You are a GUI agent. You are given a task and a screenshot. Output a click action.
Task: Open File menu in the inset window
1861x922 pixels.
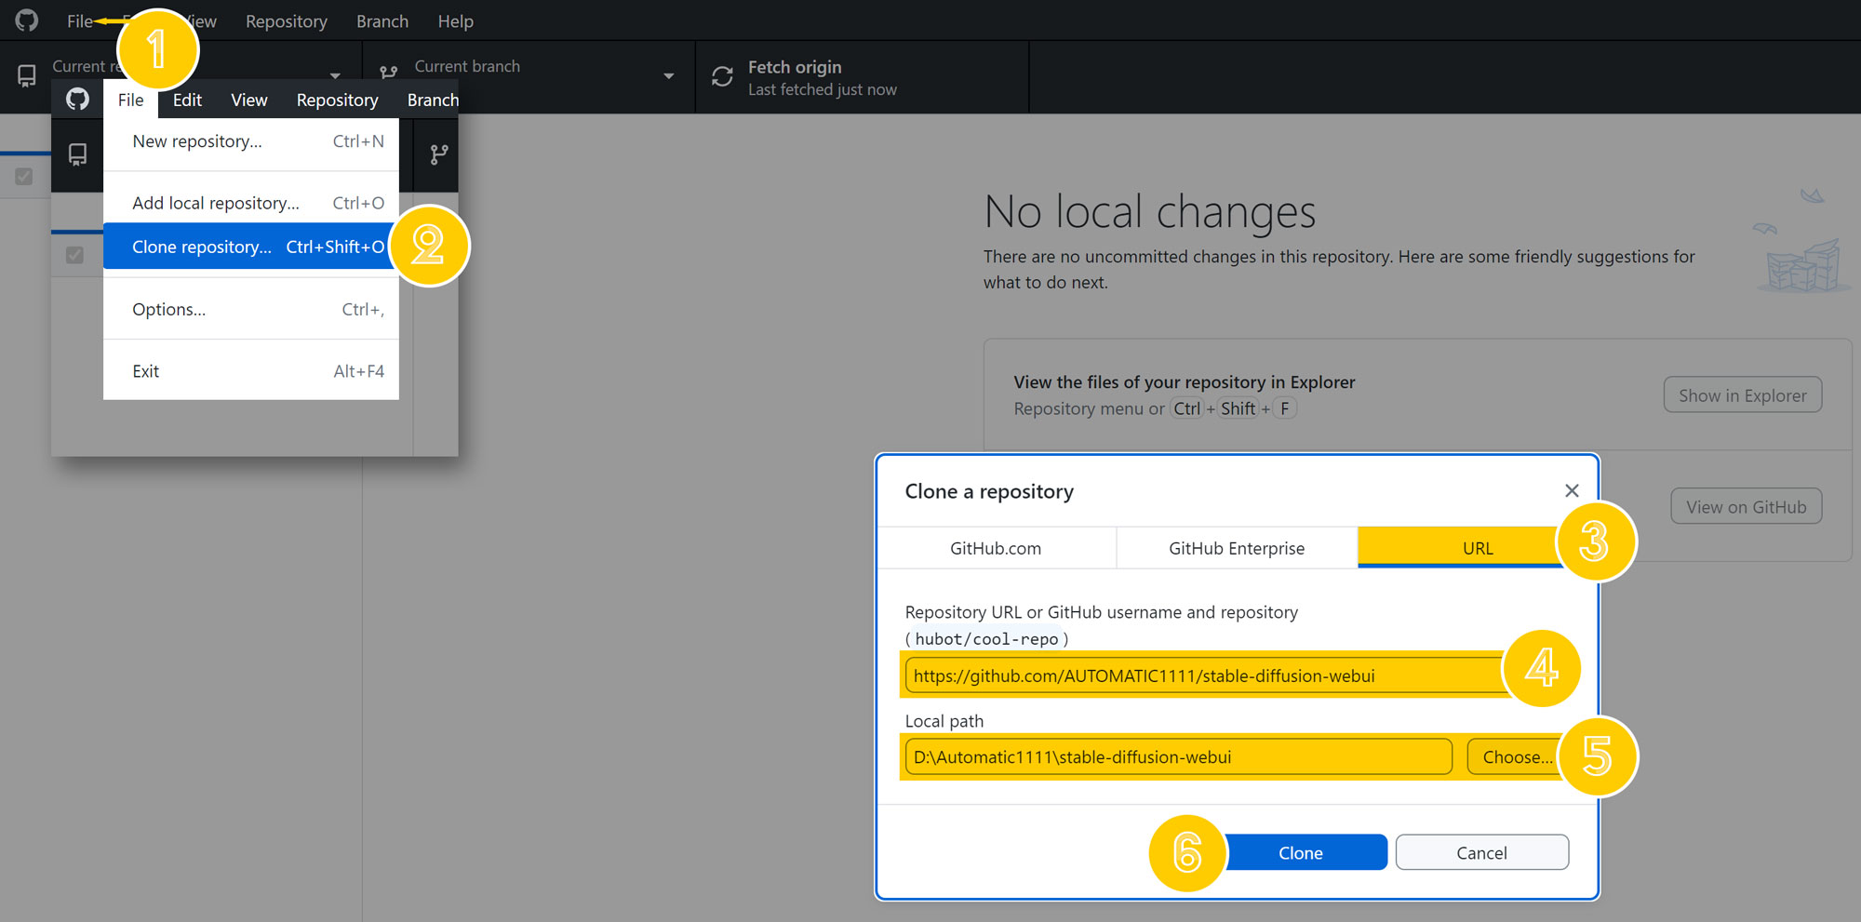(130, 100)
